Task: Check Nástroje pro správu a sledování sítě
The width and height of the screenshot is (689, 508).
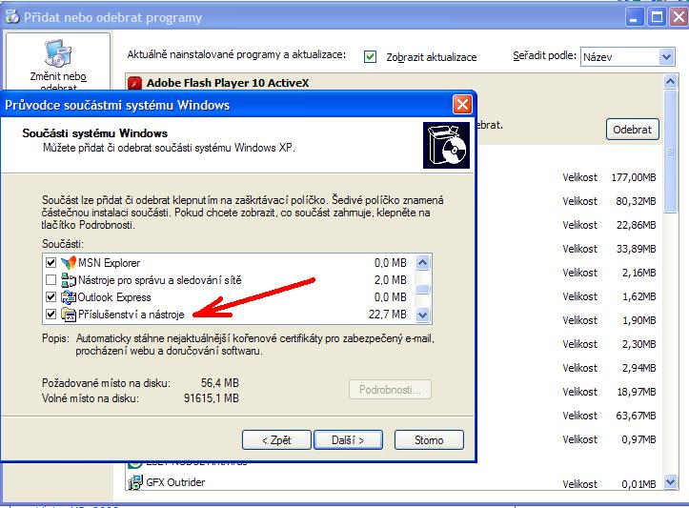Action: pyautogui.click(x=51, y=280)
